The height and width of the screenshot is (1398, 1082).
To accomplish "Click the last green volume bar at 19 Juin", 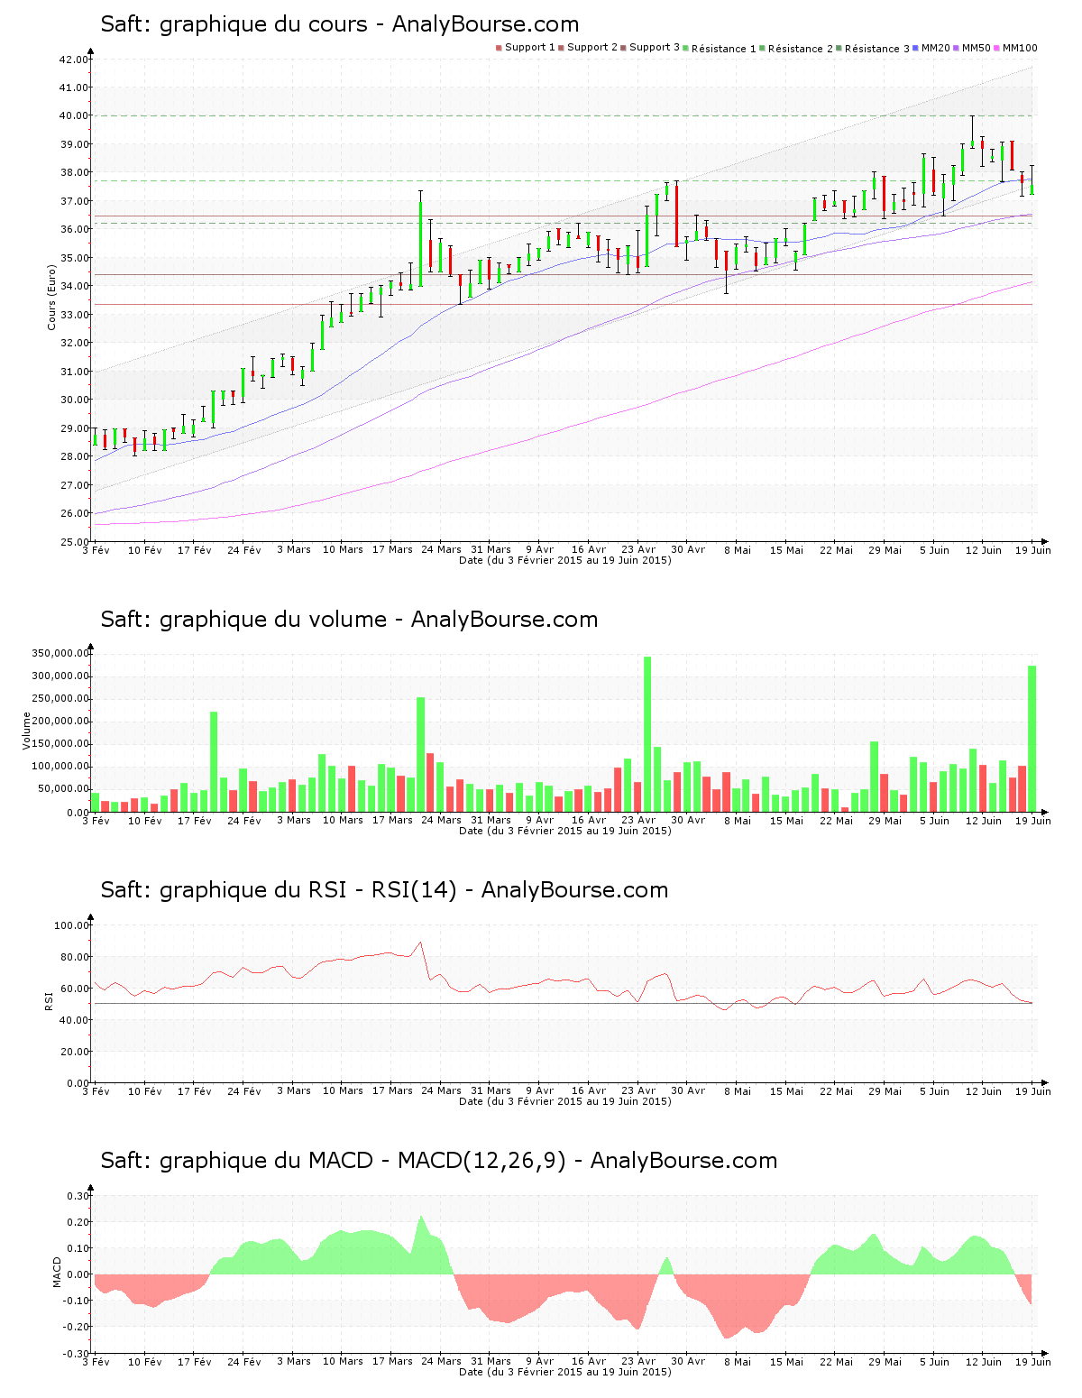I will (1032, 739).
